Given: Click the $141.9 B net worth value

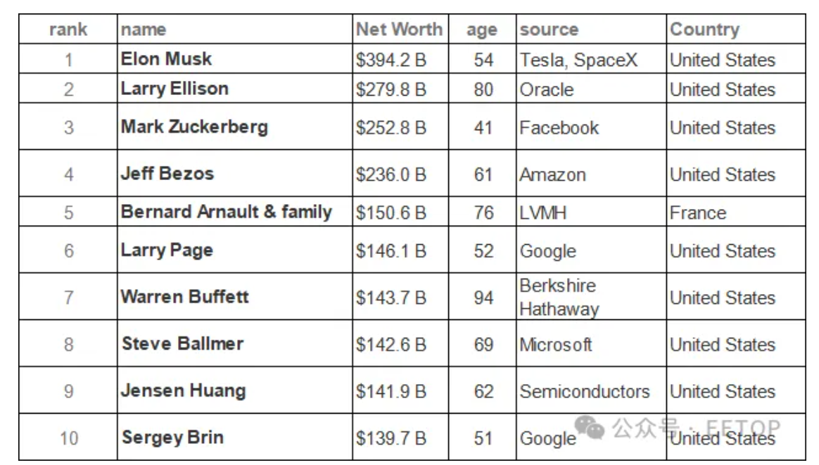Looking at the screenshot, I should [x=391, y=392].
